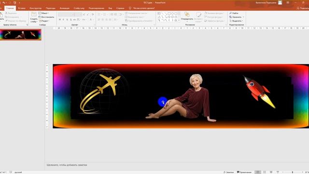Click the notes area 'Щелкните, чтобы добавить заметки'
Screen dimensions: 309x174
[x=67, y=165]
